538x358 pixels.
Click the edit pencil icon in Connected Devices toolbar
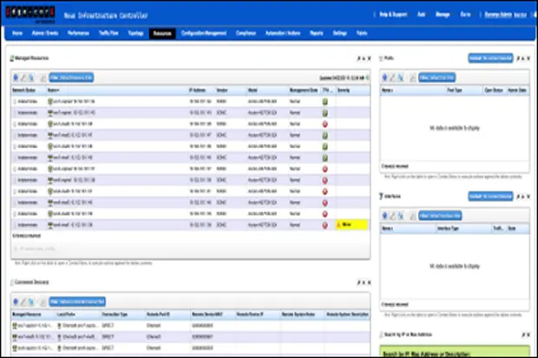pyautogui.click(x=23, y=302)
